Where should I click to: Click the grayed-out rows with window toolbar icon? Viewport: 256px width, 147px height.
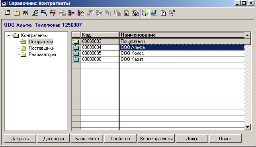63,13
